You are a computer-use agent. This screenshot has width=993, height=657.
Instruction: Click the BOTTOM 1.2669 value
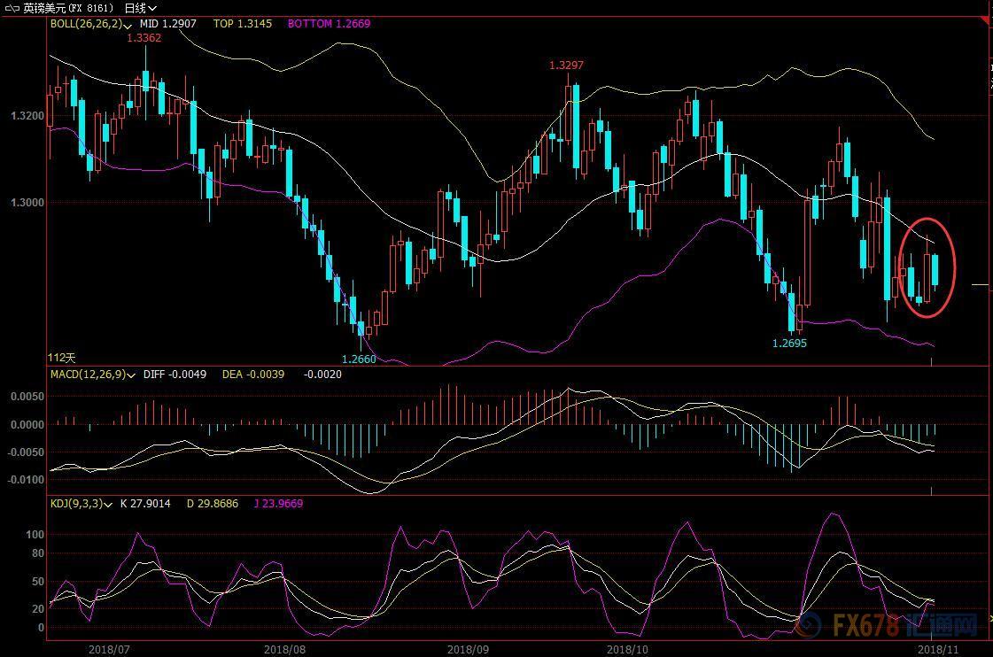(x=329, y=24)
